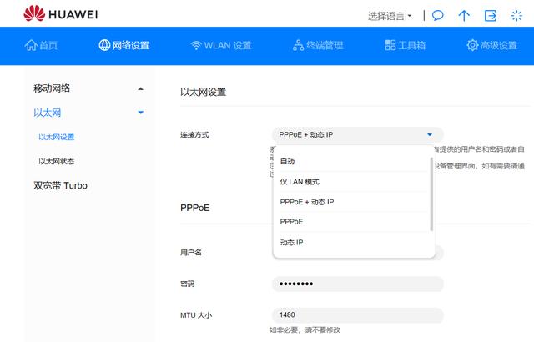Click the 用户名 label

[191, 253]
